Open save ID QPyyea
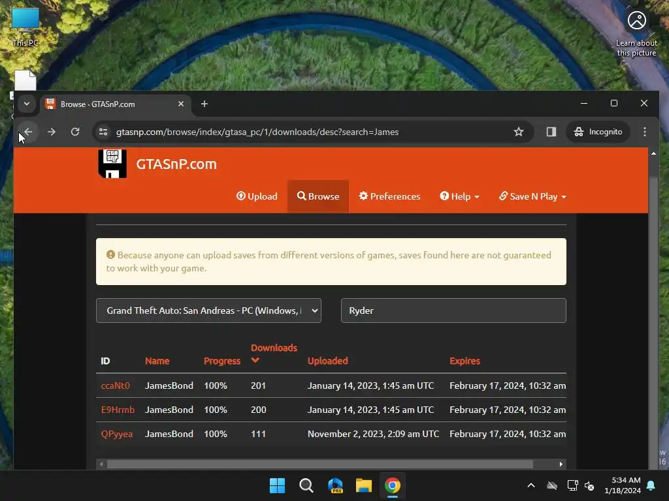This screenshot has height=501, width=669. tap(117, 434)
